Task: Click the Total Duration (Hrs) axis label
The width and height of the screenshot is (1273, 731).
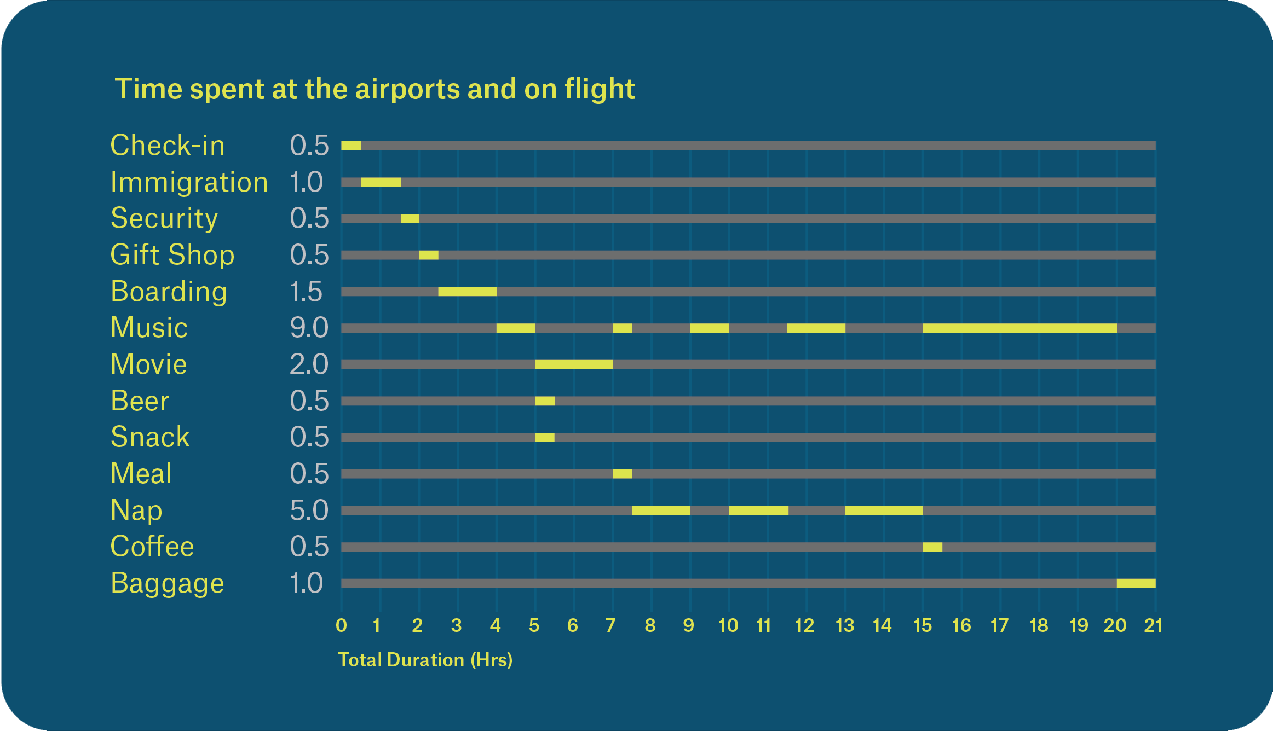Action: tap(425, 660)
